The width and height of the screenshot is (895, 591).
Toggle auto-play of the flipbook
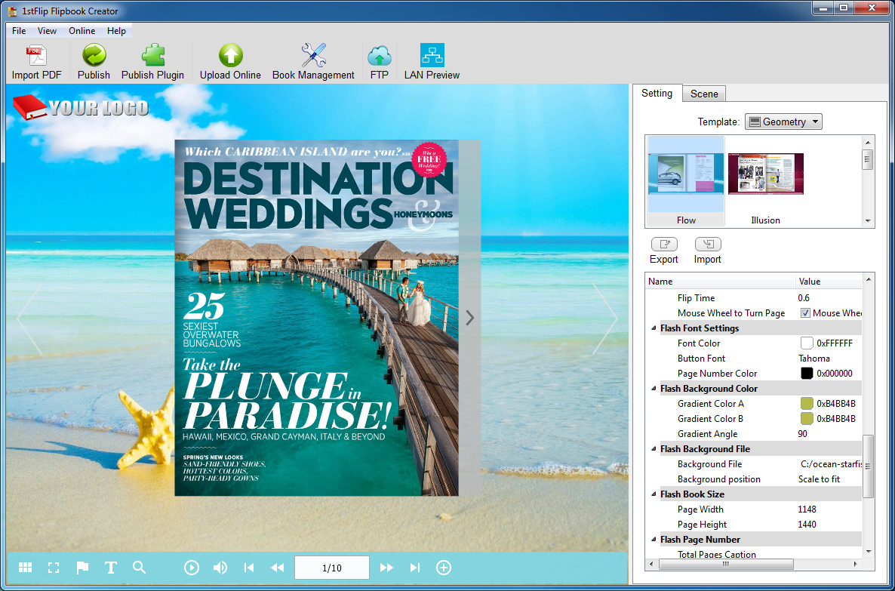(x=192, y=568)
